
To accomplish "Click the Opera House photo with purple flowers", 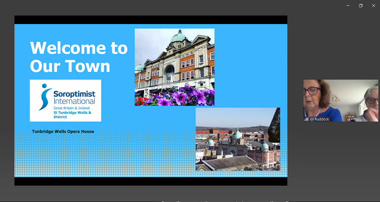I will 174,67.
